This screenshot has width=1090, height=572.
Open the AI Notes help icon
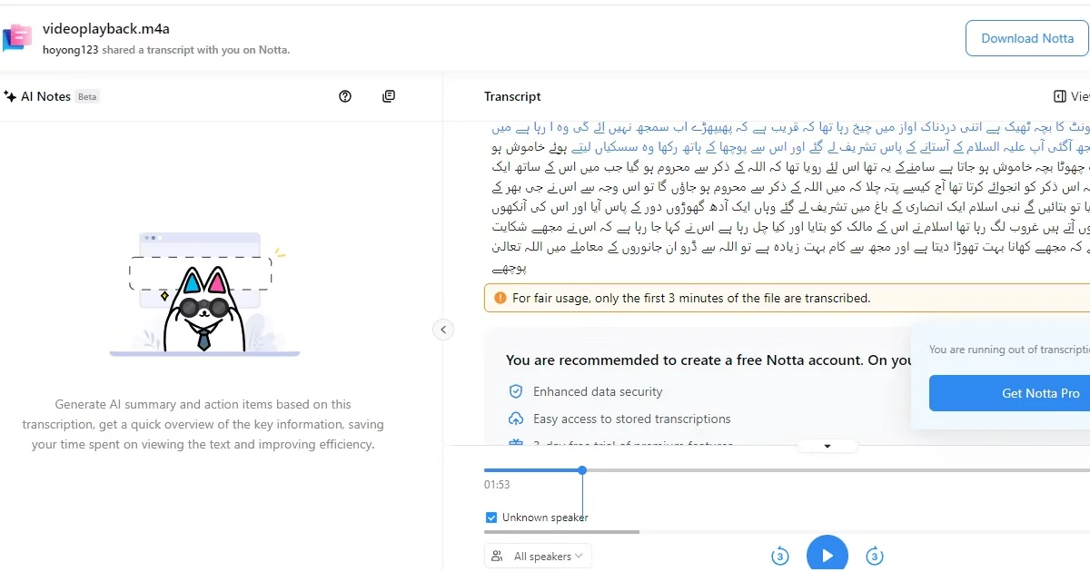345,96
